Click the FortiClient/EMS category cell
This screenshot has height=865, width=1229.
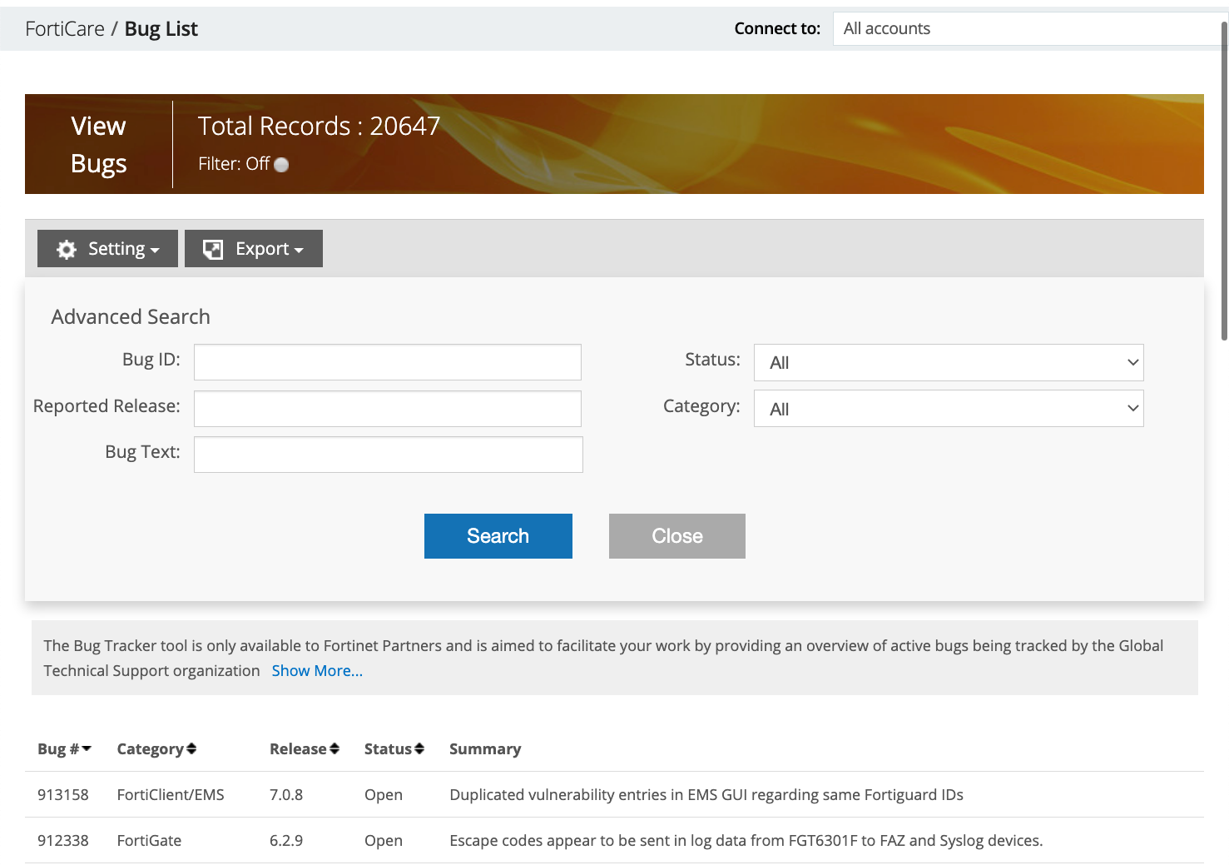[x=171, y=795]
